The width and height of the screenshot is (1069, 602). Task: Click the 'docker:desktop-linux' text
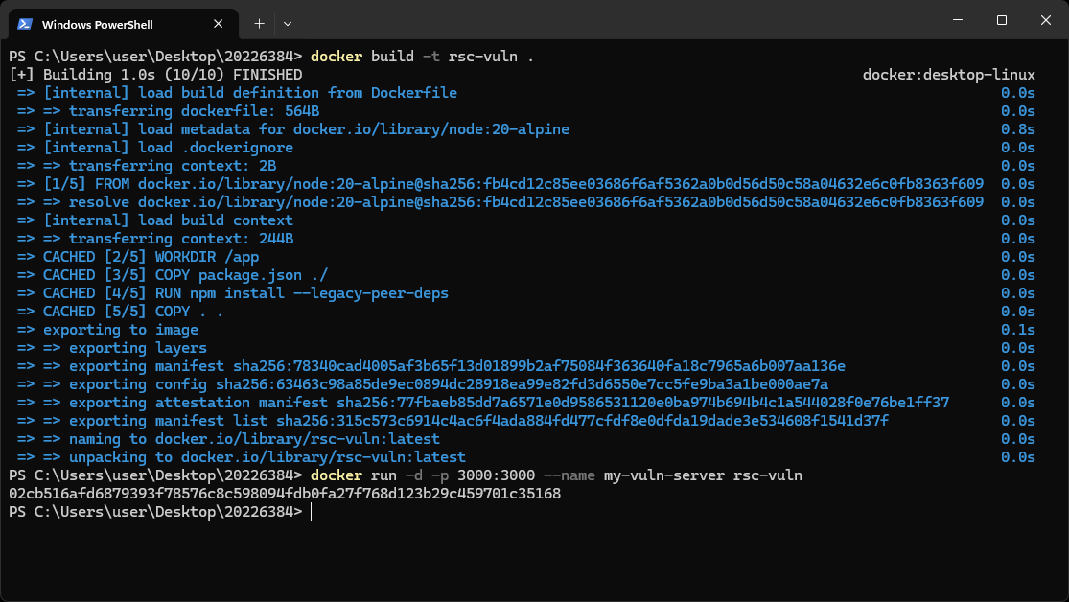949,75
